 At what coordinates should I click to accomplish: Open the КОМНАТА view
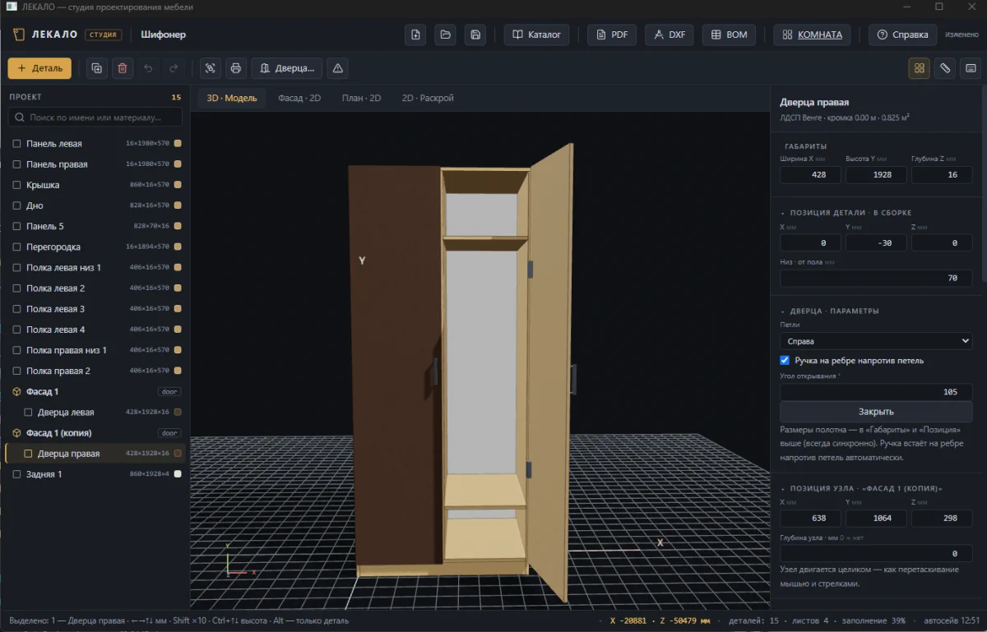[x=812, y=35]
